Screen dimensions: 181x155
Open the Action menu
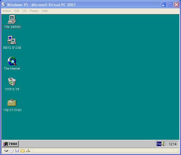(x=7, y=11)
